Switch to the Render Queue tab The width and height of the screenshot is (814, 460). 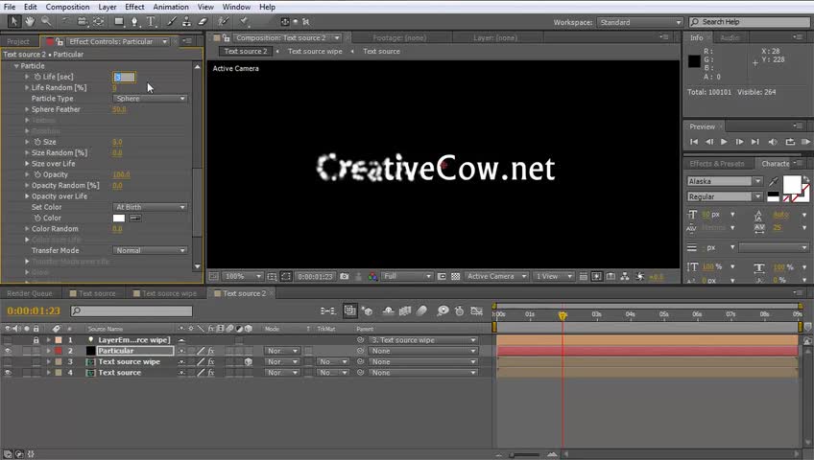[30, 293]
